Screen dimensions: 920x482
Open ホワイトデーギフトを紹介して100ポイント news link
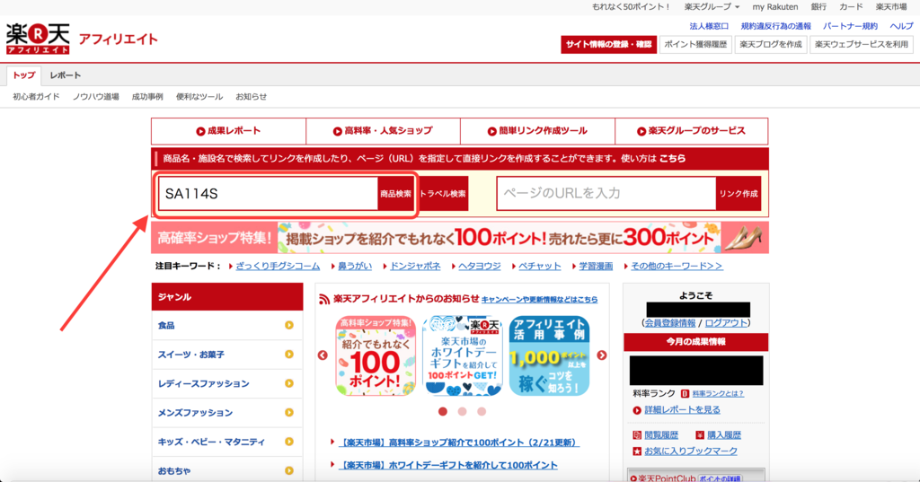coord(448,465)
